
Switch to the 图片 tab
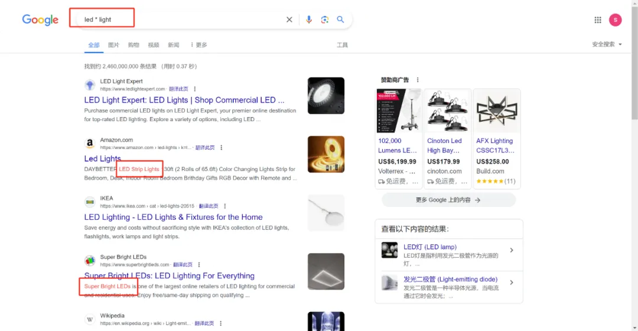pyautogui.click(x=113, y=45)
